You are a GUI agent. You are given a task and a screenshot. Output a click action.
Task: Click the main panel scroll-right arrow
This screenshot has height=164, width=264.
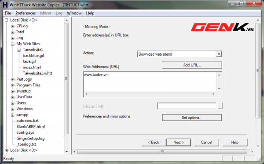click(x=252, y=152)
